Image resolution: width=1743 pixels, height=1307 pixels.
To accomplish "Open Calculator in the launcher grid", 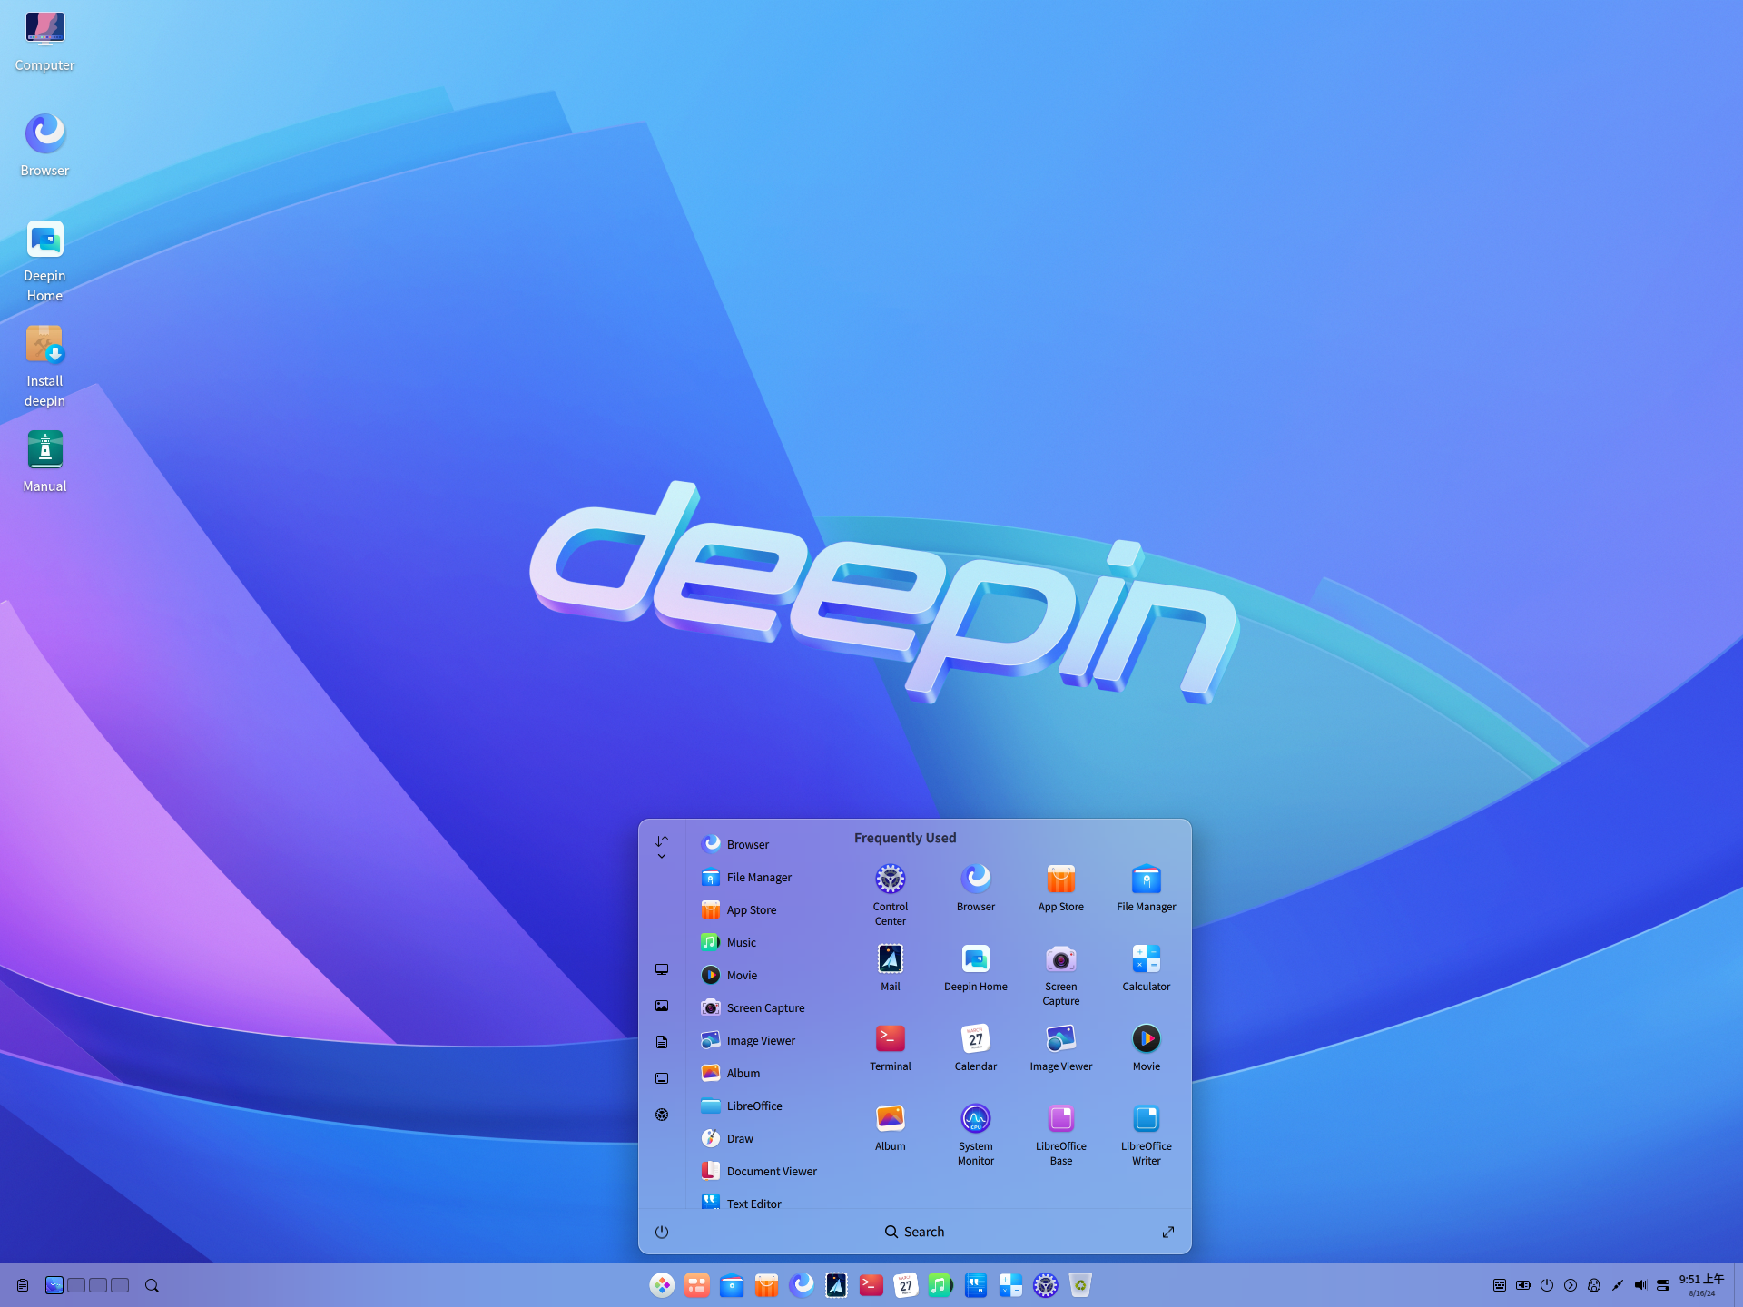I will [x=1146, y=968].
